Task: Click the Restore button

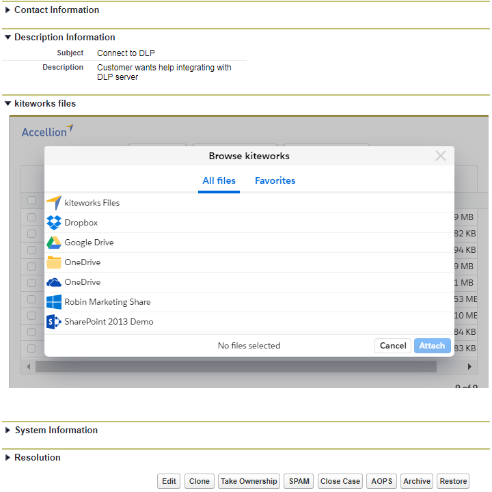Action: pyautogui.click(x=453, y=481)
